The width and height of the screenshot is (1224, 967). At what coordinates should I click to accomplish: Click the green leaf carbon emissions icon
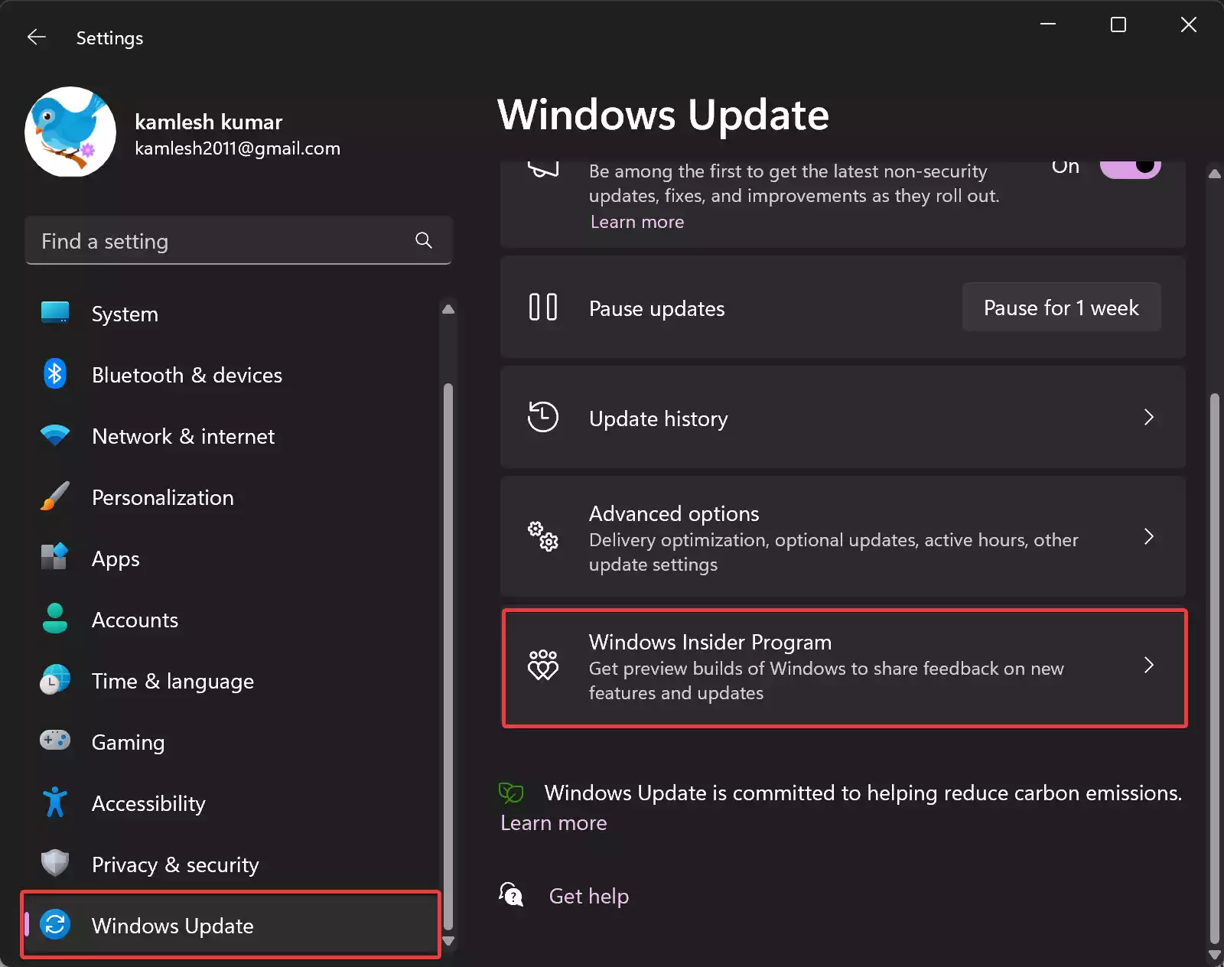511,793
